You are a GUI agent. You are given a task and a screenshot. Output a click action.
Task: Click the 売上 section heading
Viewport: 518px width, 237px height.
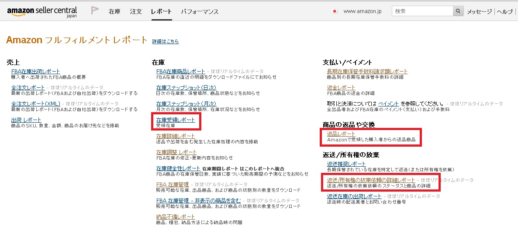tap(13, 62)
